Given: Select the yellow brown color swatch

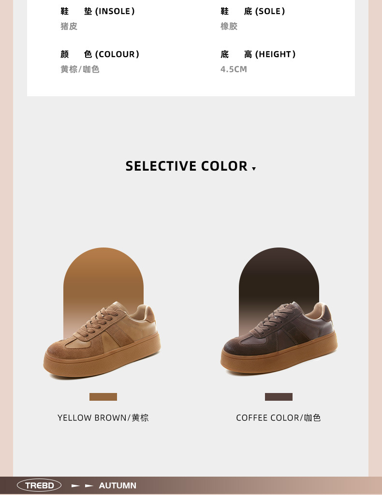Looking at the screenshot, I should pos(103,397).
